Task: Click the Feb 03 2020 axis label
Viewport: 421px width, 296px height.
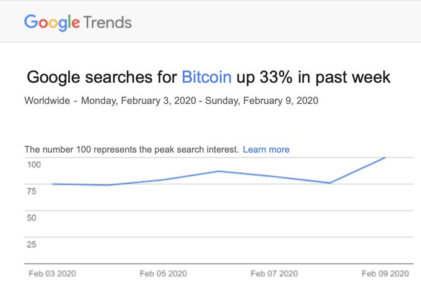Action: tap(53, 274)
